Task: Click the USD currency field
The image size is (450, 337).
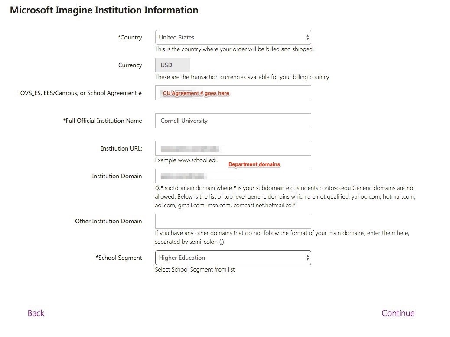Action: 173,65
